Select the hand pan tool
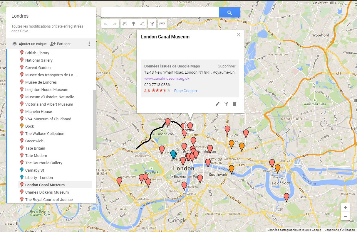Screen dimensions: 357x232 pos(125,24)
